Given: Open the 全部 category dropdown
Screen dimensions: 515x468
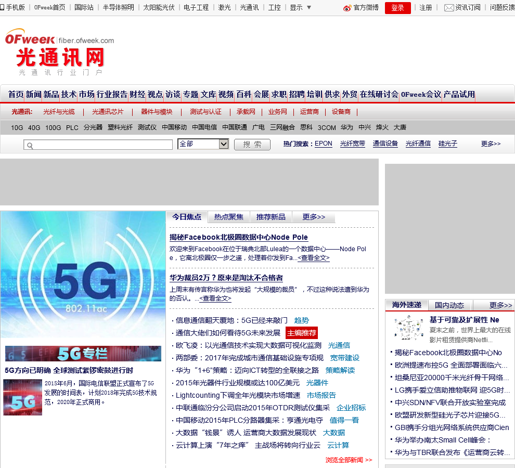Looking at the screenshot, I should 203,144.
